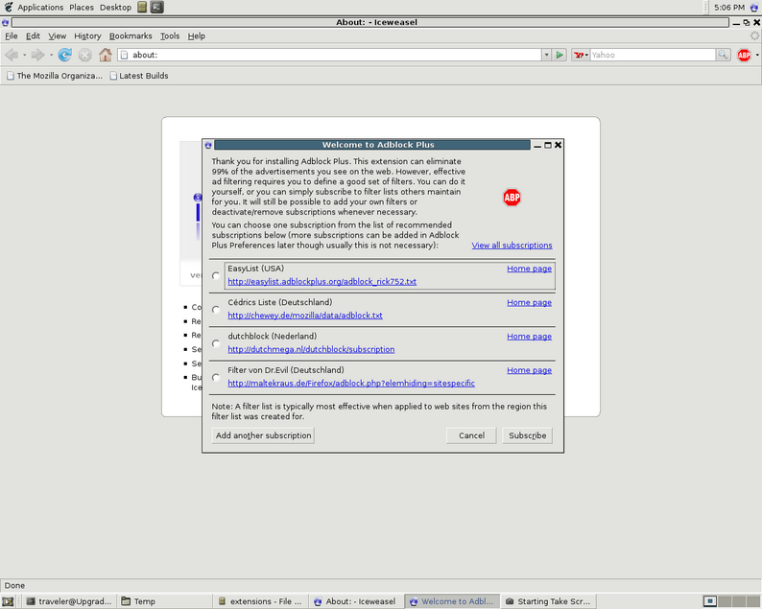Screen dimensions: 762x609
Task: Select the dutchblock (Nederland) radio button
Action: 216,343
